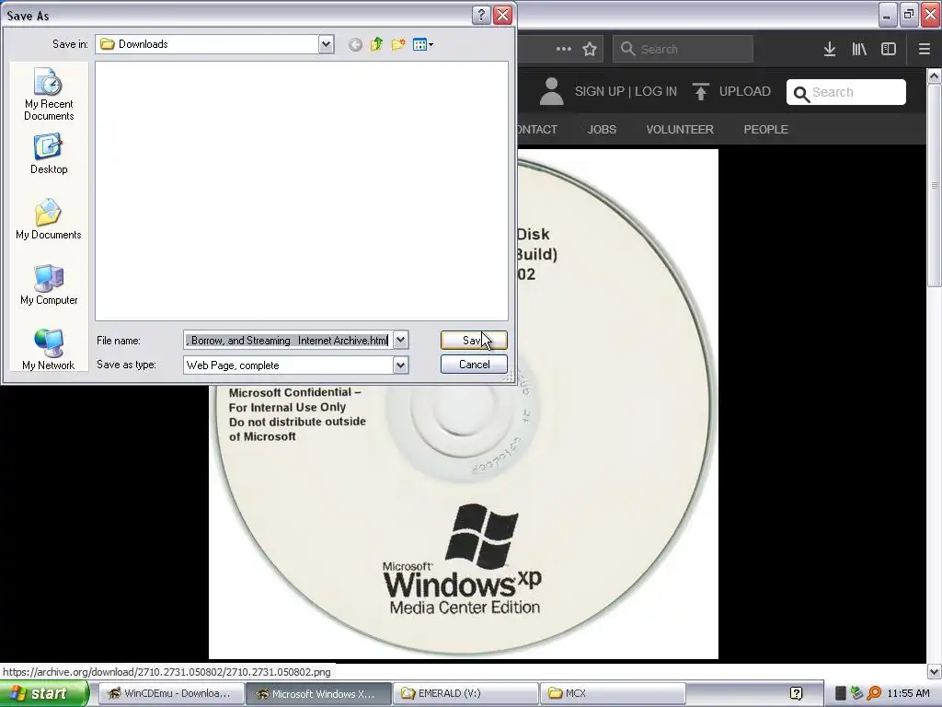Open the VOLUNTEER menu item
This screenshot has height=707, width=942.
pyautogui.click(x=680, y=129)
